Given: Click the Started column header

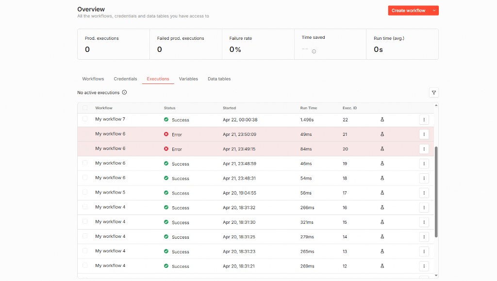Looking at the screenshot, I should (x=229, y=108).
